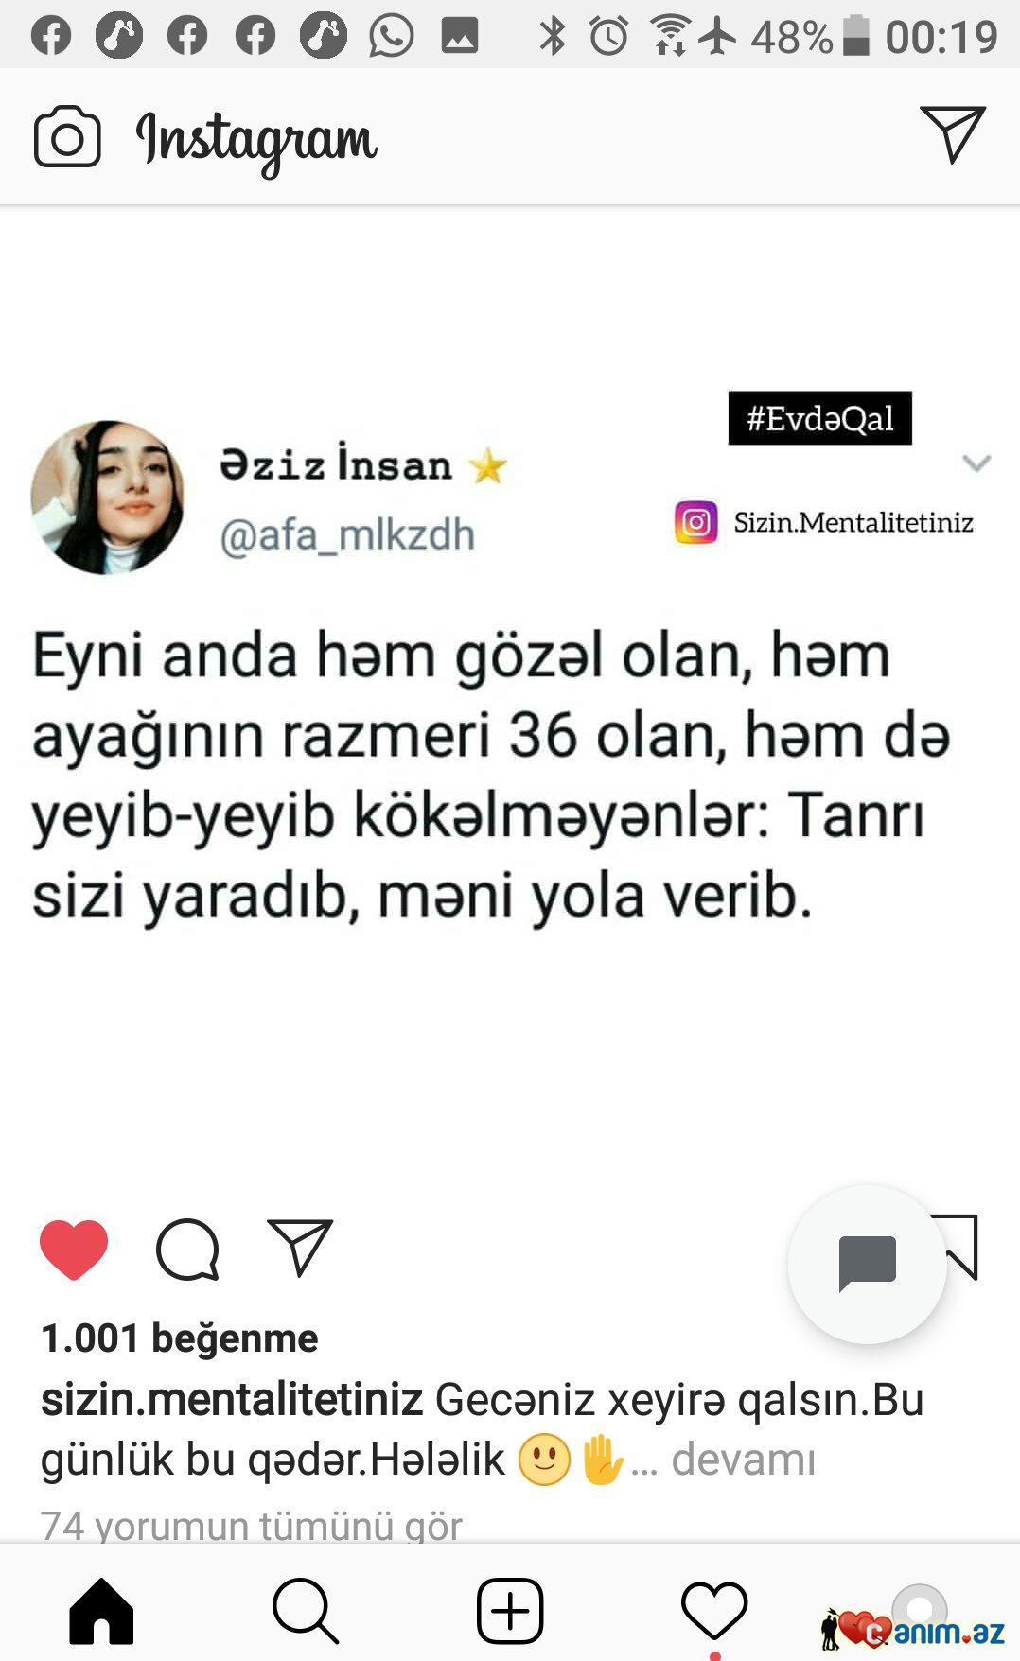1020x1661 pixels.
Task: Toggle the bookmark save icon
Action: tap(956, 1247)
